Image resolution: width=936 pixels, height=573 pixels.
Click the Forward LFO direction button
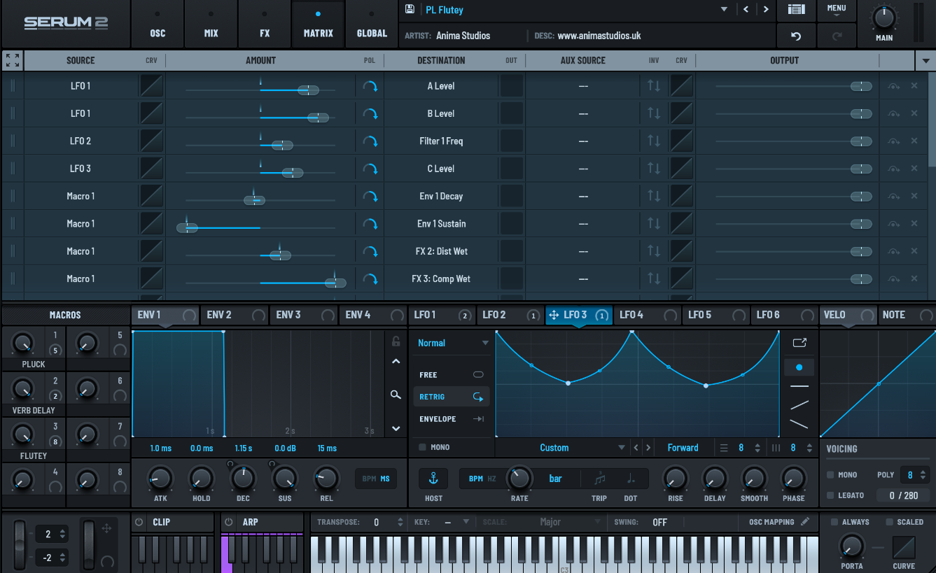(683, 448)
